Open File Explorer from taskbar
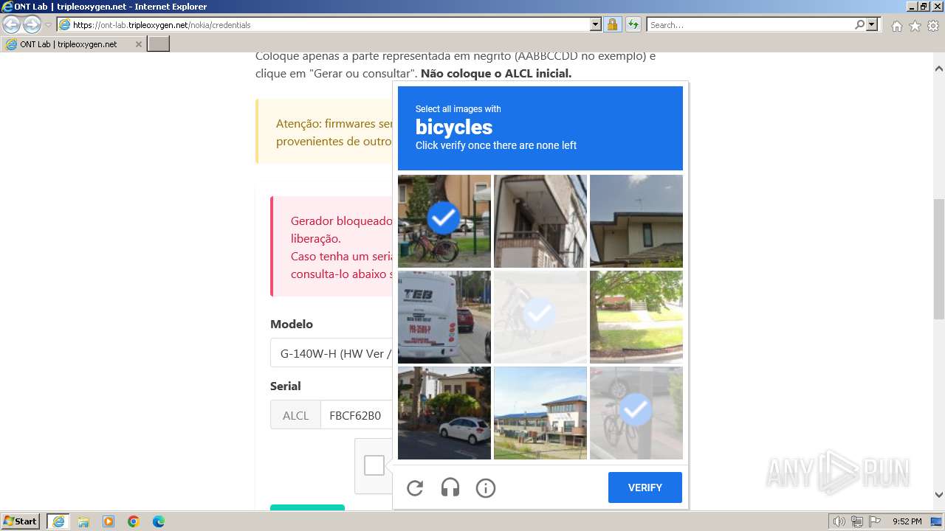The height and width of the screenshot is (531, 945). click(83, 521)
